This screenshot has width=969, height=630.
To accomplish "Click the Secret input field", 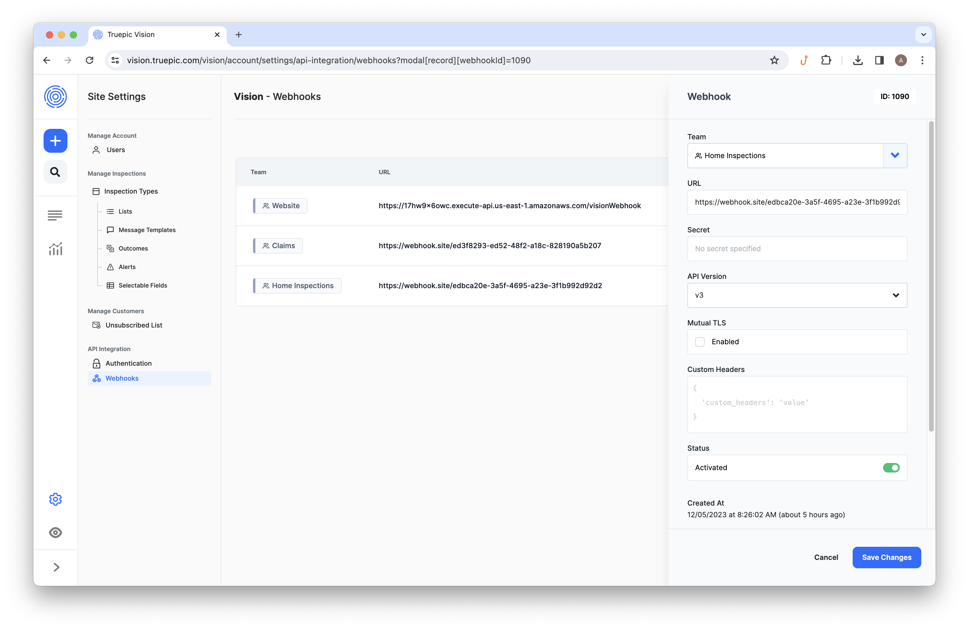I will click(797, 249).
